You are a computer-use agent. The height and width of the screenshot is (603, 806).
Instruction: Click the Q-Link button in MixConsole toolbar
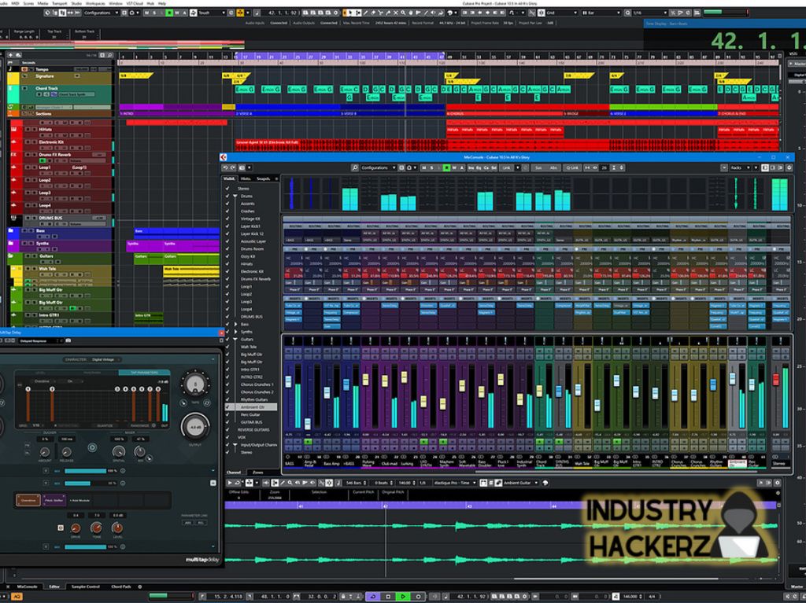(571, 167)
